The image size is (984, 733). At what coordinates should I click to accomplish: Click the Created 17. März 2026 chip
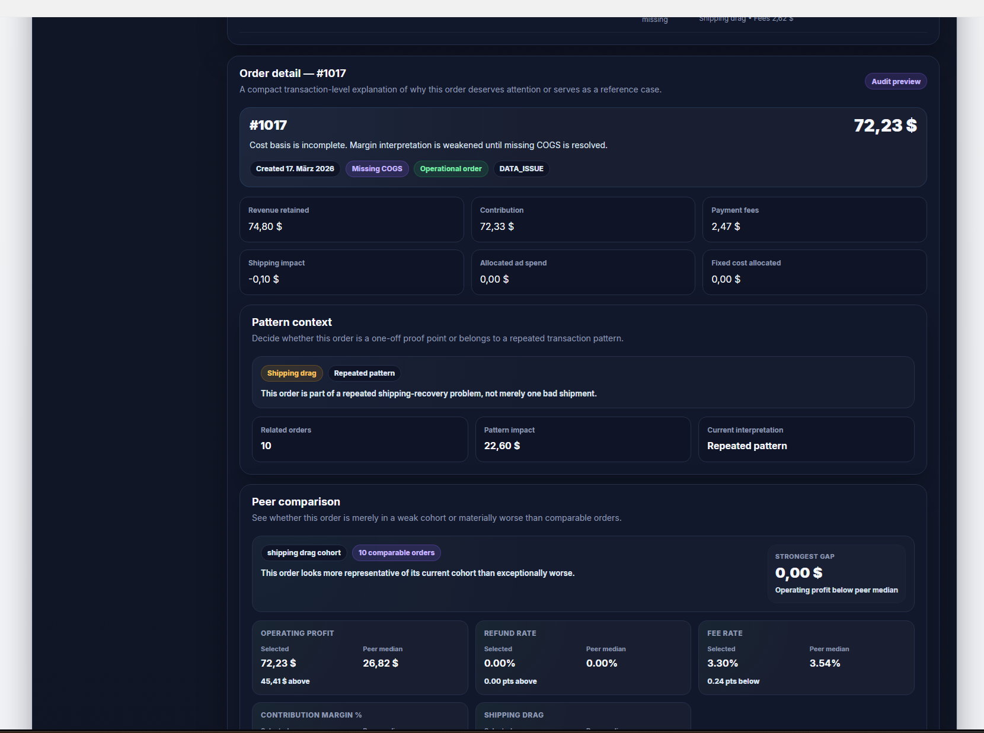point(295,169)
